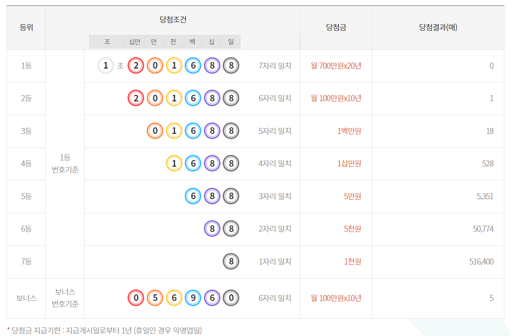Screen dimensions: 511x336
Task: Click the white group ball numbered 1
Action: (x=105, y=66)
